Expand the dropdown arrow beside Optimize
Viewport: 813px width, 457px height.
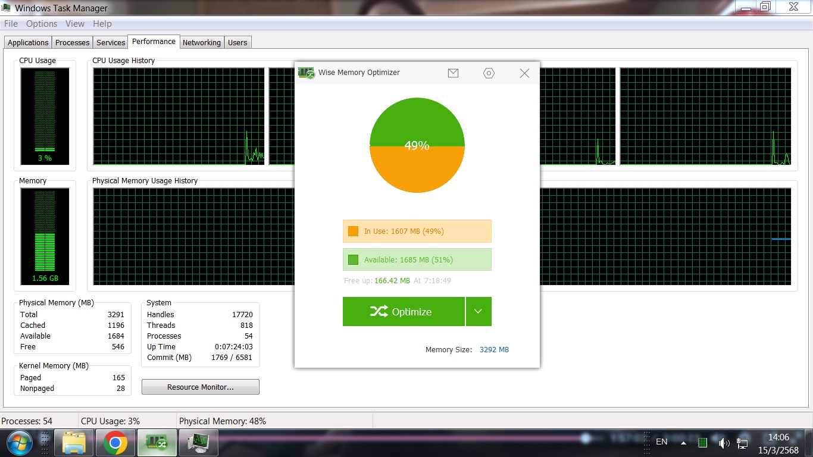[x=479, y=311]
